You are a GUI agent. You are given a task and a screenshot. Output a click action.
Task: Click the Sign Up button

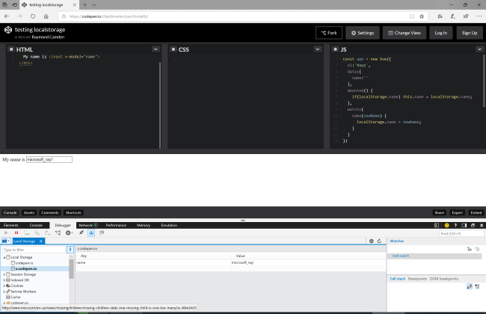point(469,33)
